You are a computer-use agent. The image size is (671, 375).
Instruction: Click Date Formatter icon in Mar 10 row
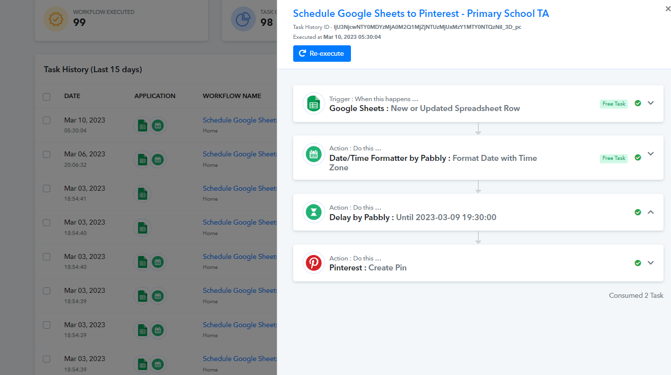click(x=158, y=125)
